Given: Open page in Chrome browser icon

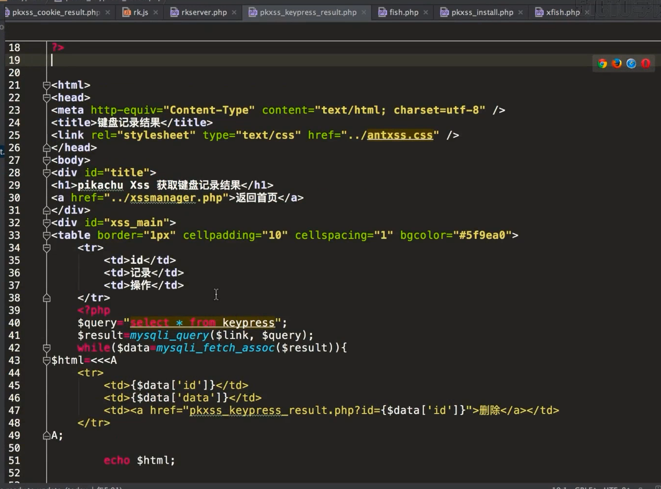Looking at the screenshot, I should coord(602,63).
